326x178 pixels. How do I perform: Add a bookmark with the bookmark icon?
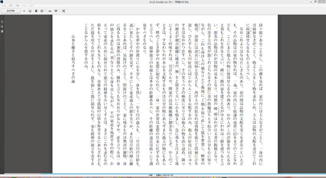point(36,11)
